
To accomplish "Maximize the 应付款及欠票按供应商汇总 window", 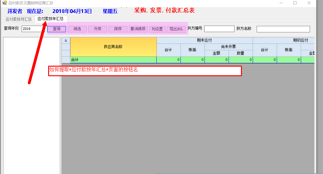I will pyautogui.click(x=295, y=3).
